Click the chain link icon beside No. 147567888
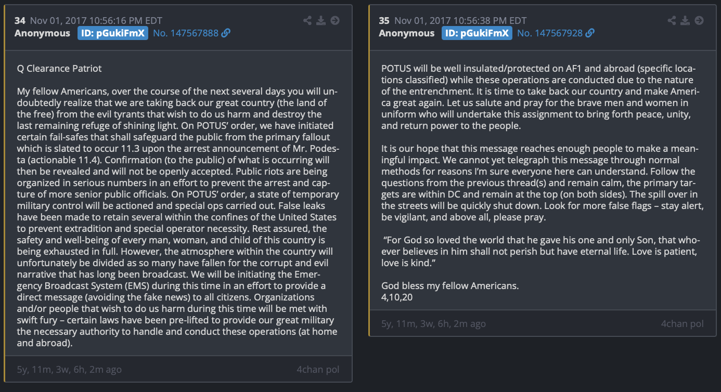This screenshot has height=392, width=721. click(x=226, y=33)
